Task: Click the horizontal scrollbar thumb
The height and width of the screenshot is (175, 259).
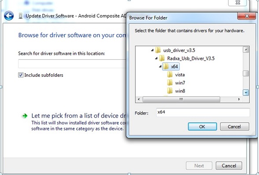Action: (181, 99)
